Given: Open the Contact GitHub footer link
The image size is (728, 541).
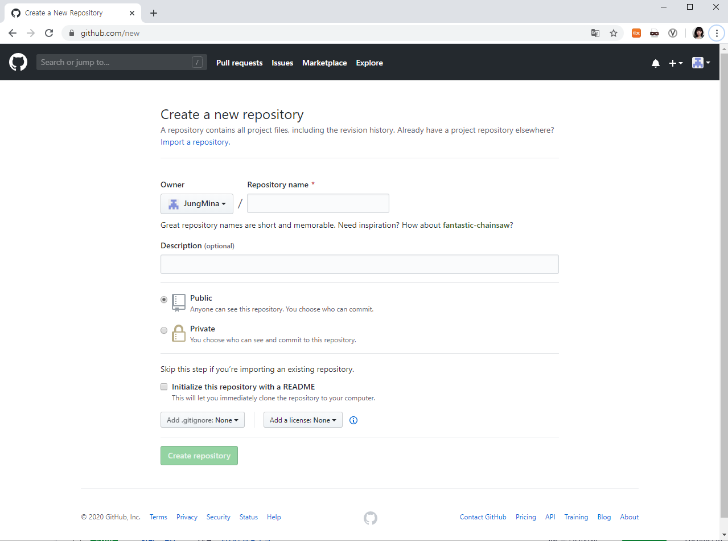Looking at the screenshot, I should coord(483,517).
